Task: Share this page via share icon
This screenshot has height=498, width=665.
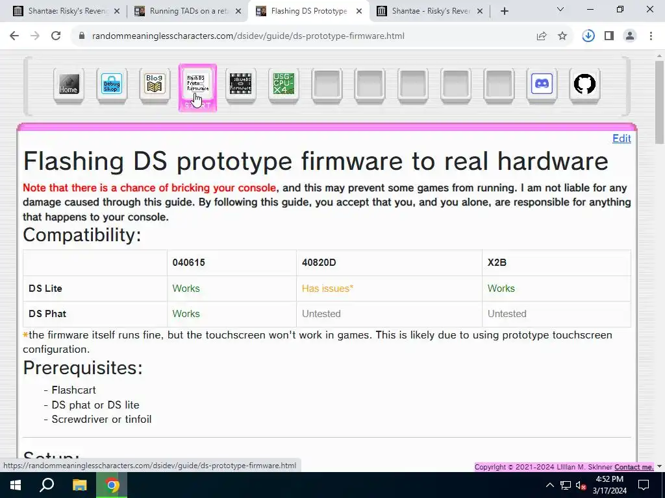Action: (542, 36)
